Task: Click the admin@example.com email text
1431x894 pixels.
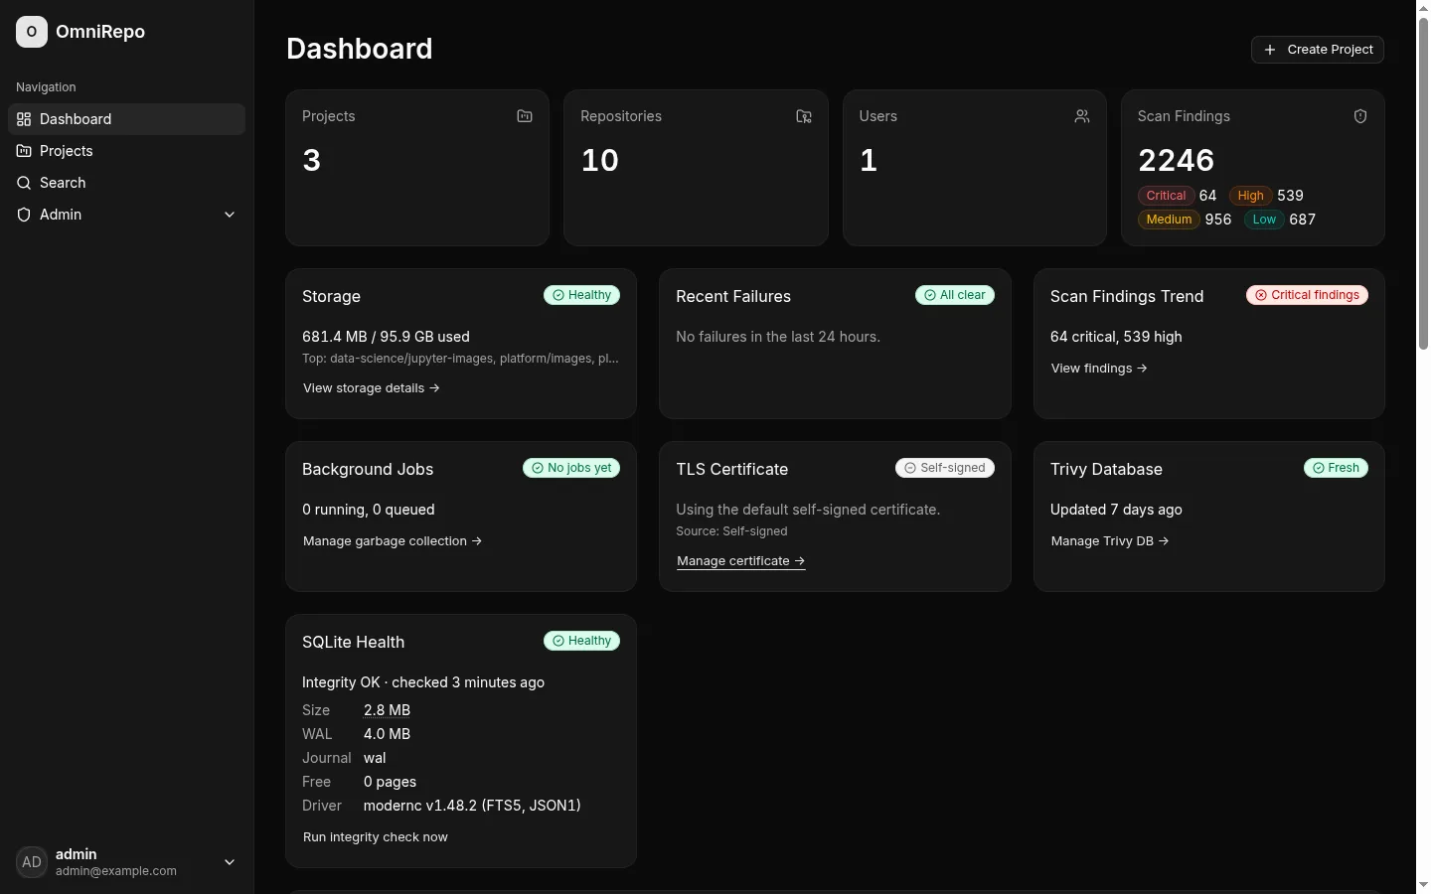Action: pyautogui.click(x=116, y=871)
